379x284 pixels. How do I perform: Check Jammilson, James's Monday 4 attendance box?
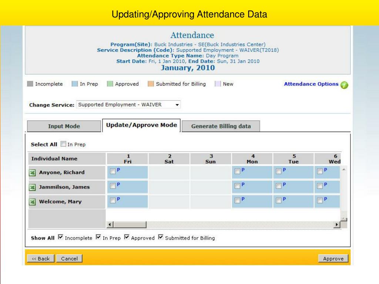pyautogui.click(x=237, y=186)
